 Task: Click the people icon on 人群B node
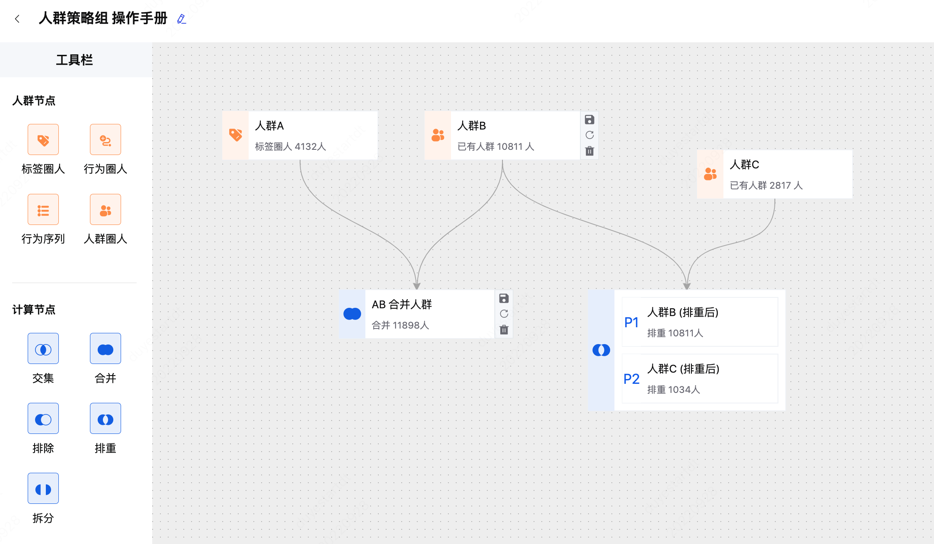[x=438, y=135]
